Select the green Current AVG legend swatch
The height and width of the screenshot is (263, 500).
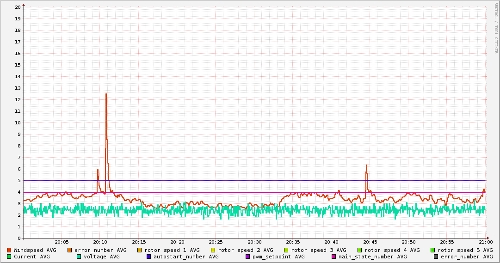click(9, 257)
